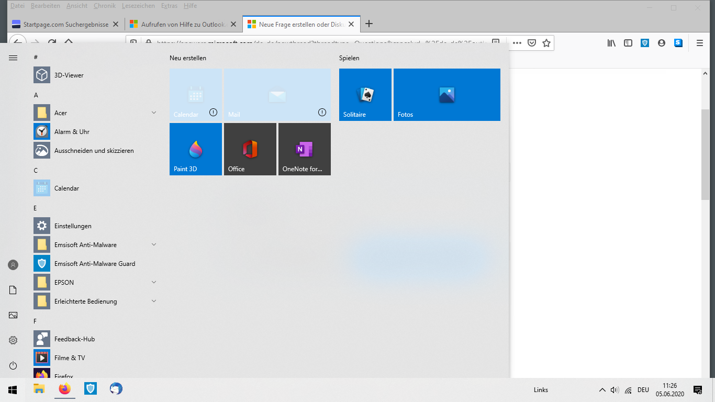Expand the EPSON folder

pos(154,283)
